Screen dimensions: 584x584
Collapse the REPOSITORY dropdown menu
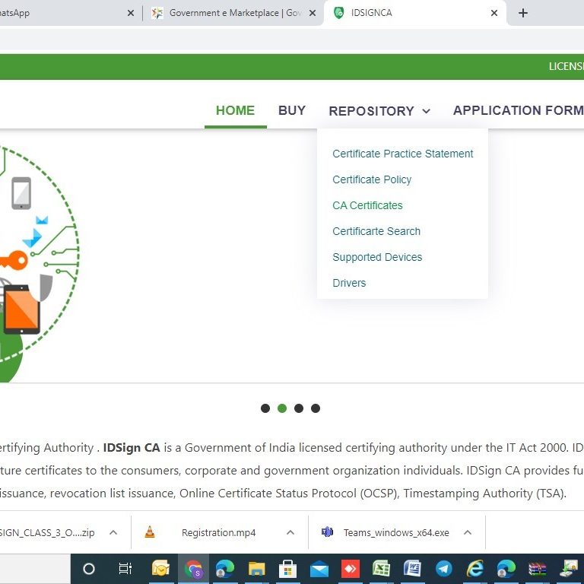(x=379, y=111)
